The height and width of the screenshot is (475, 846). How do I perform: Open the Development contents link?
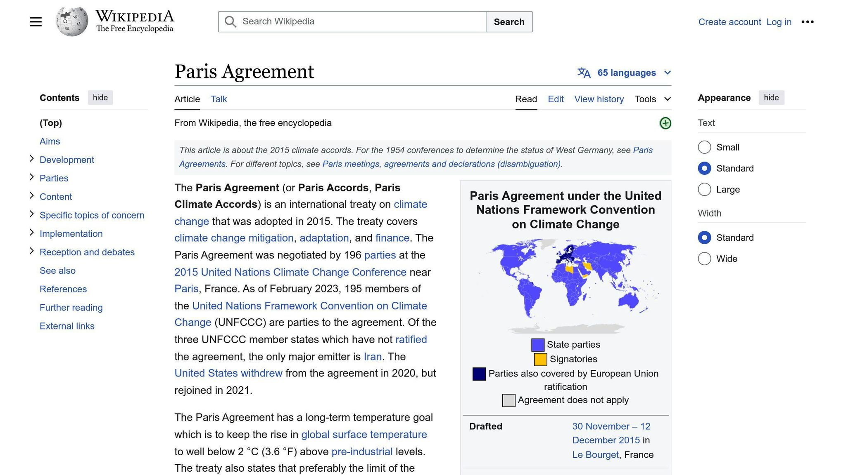coord(67,160)
